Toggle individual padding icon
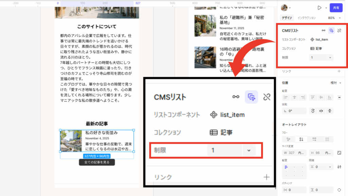 click(x=339, y=190)
